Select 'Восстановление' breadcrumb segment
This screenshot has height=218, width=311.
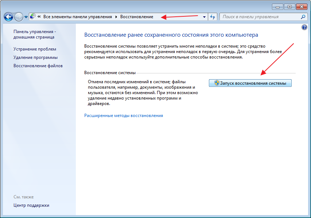coord(137,17)
